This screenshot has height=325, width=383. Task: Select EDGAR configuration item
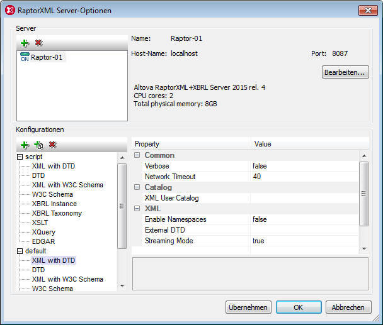[43, 241]
